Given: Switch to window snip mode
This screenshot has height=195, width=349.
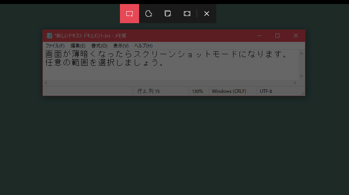Looking at the screenshot, I should click(x=168, y=14).
